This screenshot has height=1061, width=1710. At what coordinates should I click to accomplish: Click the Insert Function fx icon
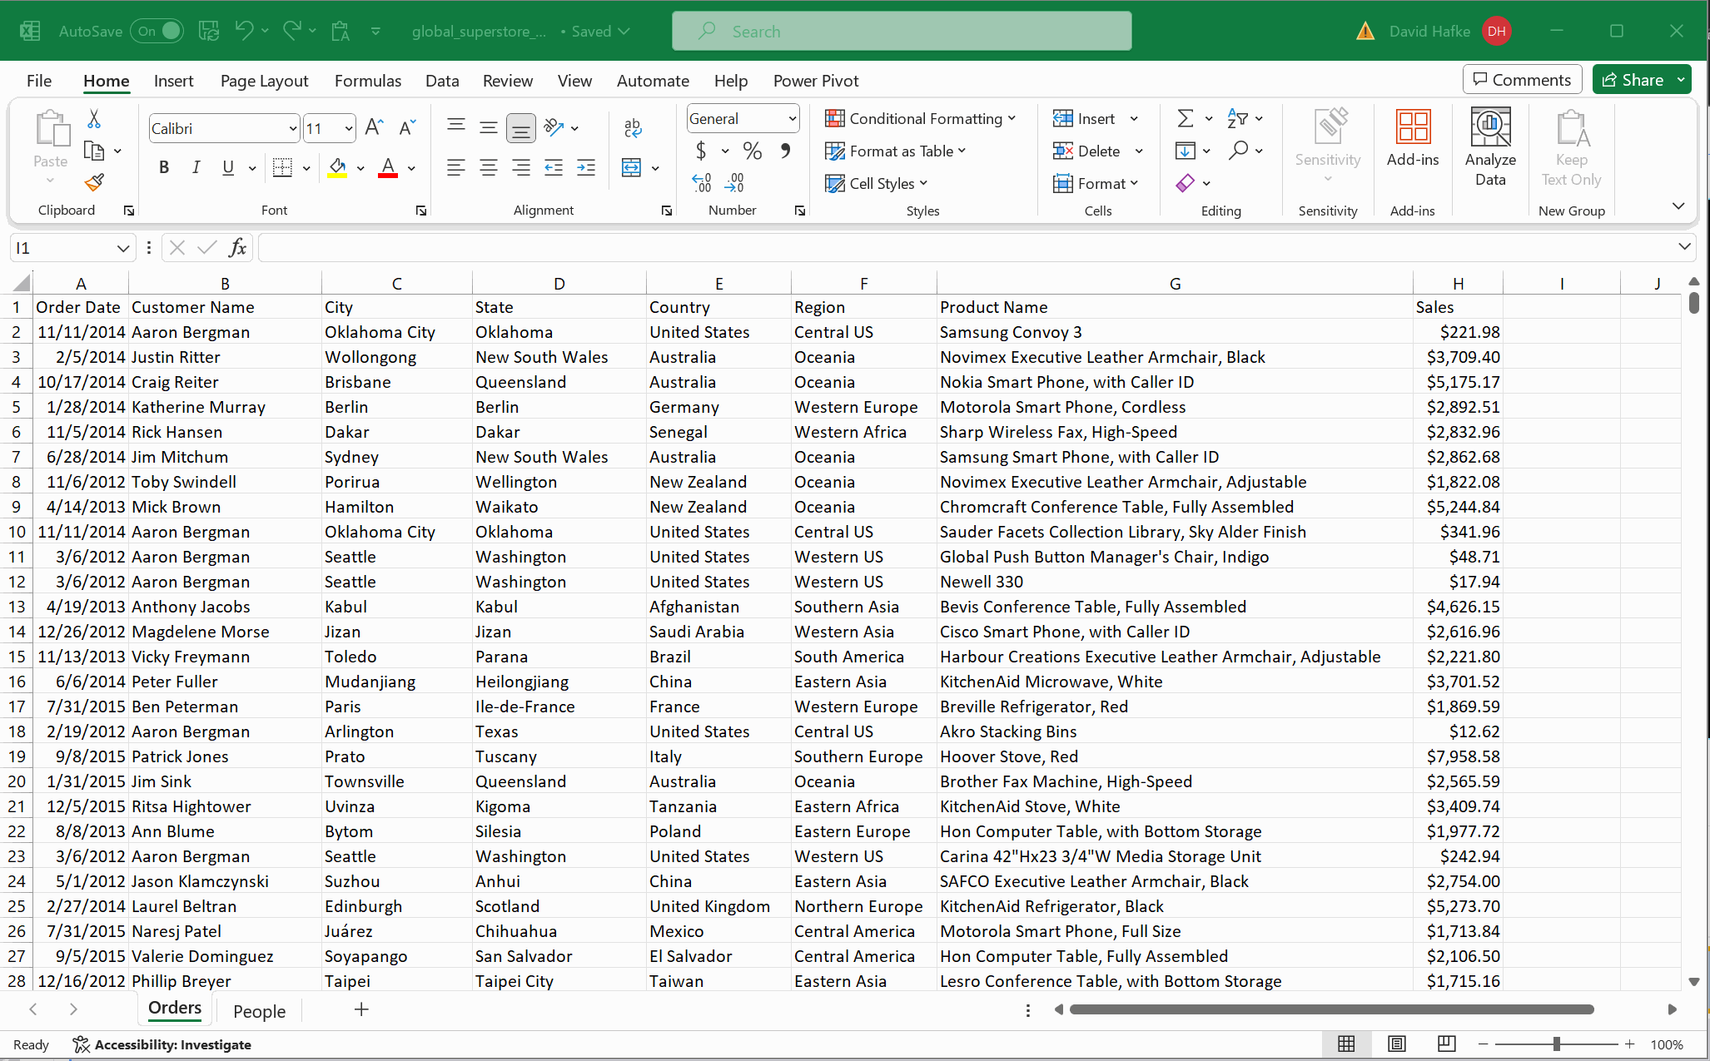click(238, 247)
